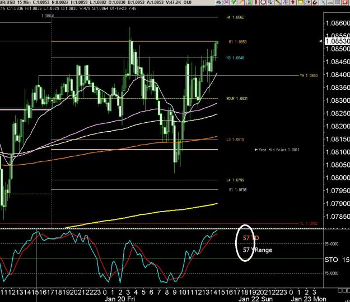Open the red clock timeframe icon
This screenshot has height=302, width=350.
pos(263,2)
